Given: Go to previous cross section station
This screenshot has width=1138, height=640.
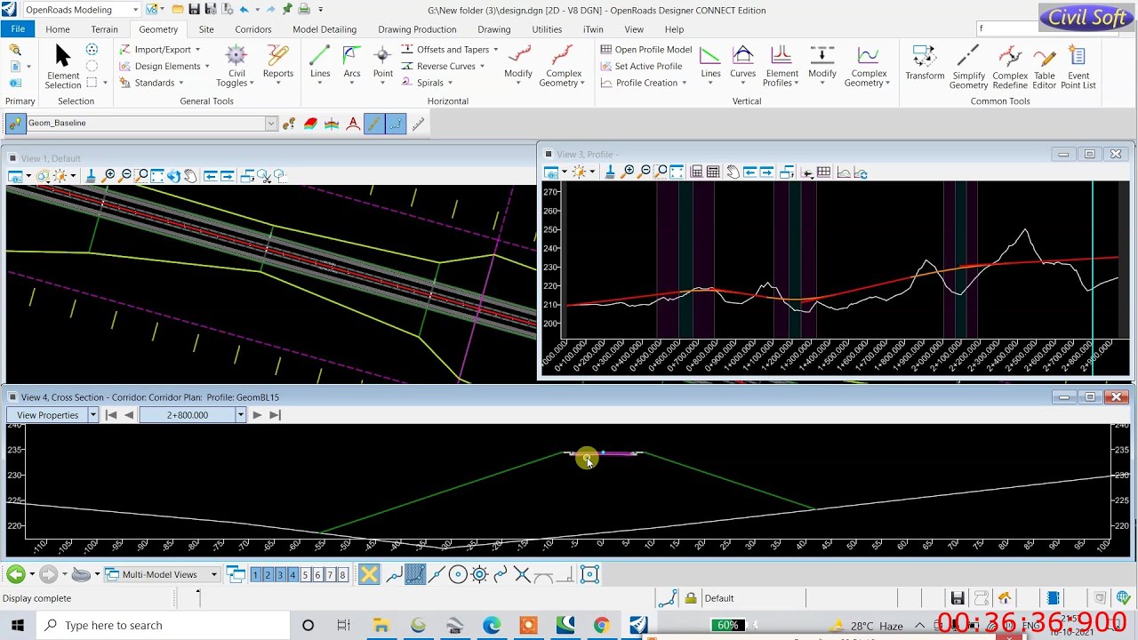Looking at the screenshot, I should click(129, 415).
